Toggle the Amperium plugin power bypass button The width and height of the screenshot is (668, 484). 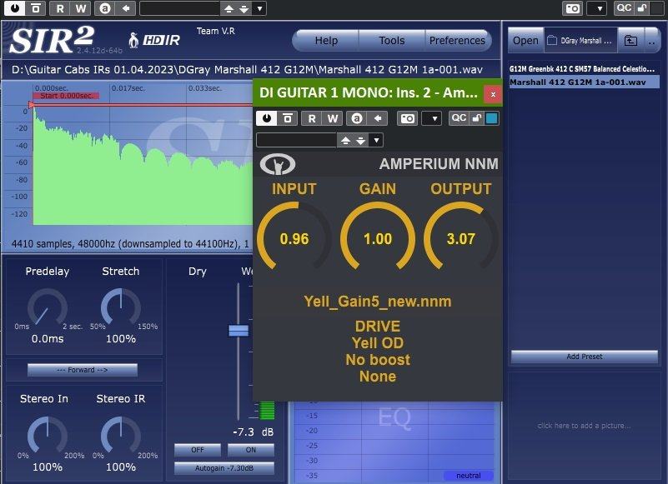pyautogui.click(x=266, y=118)
